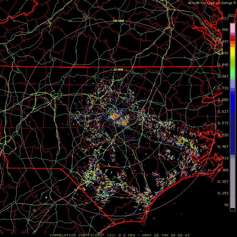Viewport: 237px width, 237px height.
Task: Click the bright green color bar segment
Action: [233, 72]
